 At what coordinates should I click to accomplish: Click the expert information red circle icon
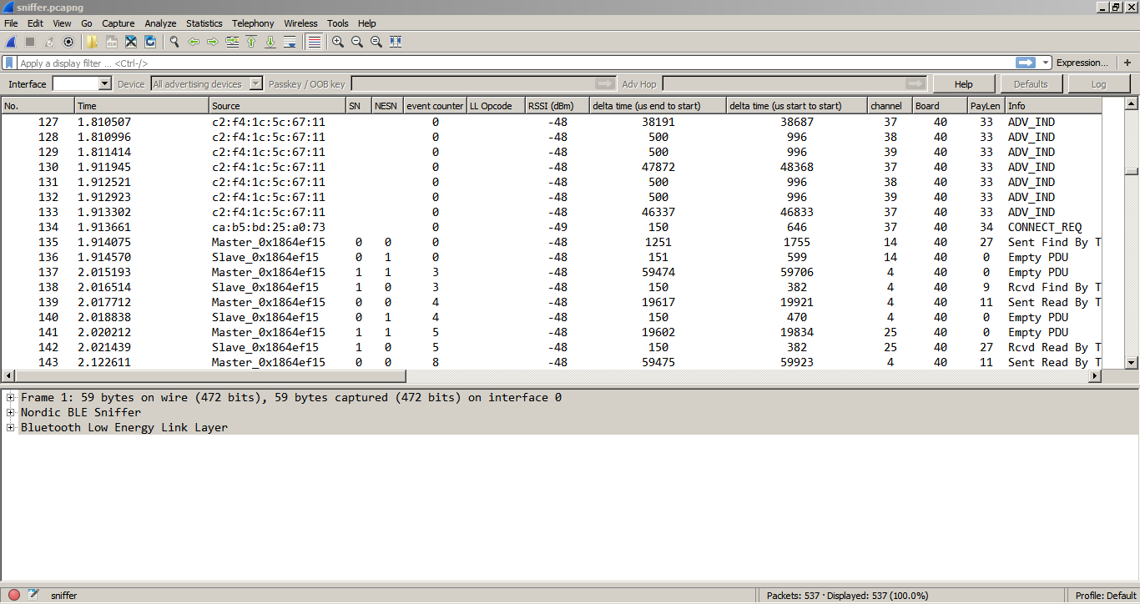(14, 595)
